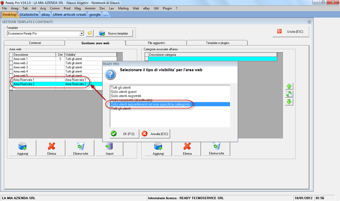Select the 'Area web 2' row
This screenshot has height=201, width=340.
click(63, 63)
